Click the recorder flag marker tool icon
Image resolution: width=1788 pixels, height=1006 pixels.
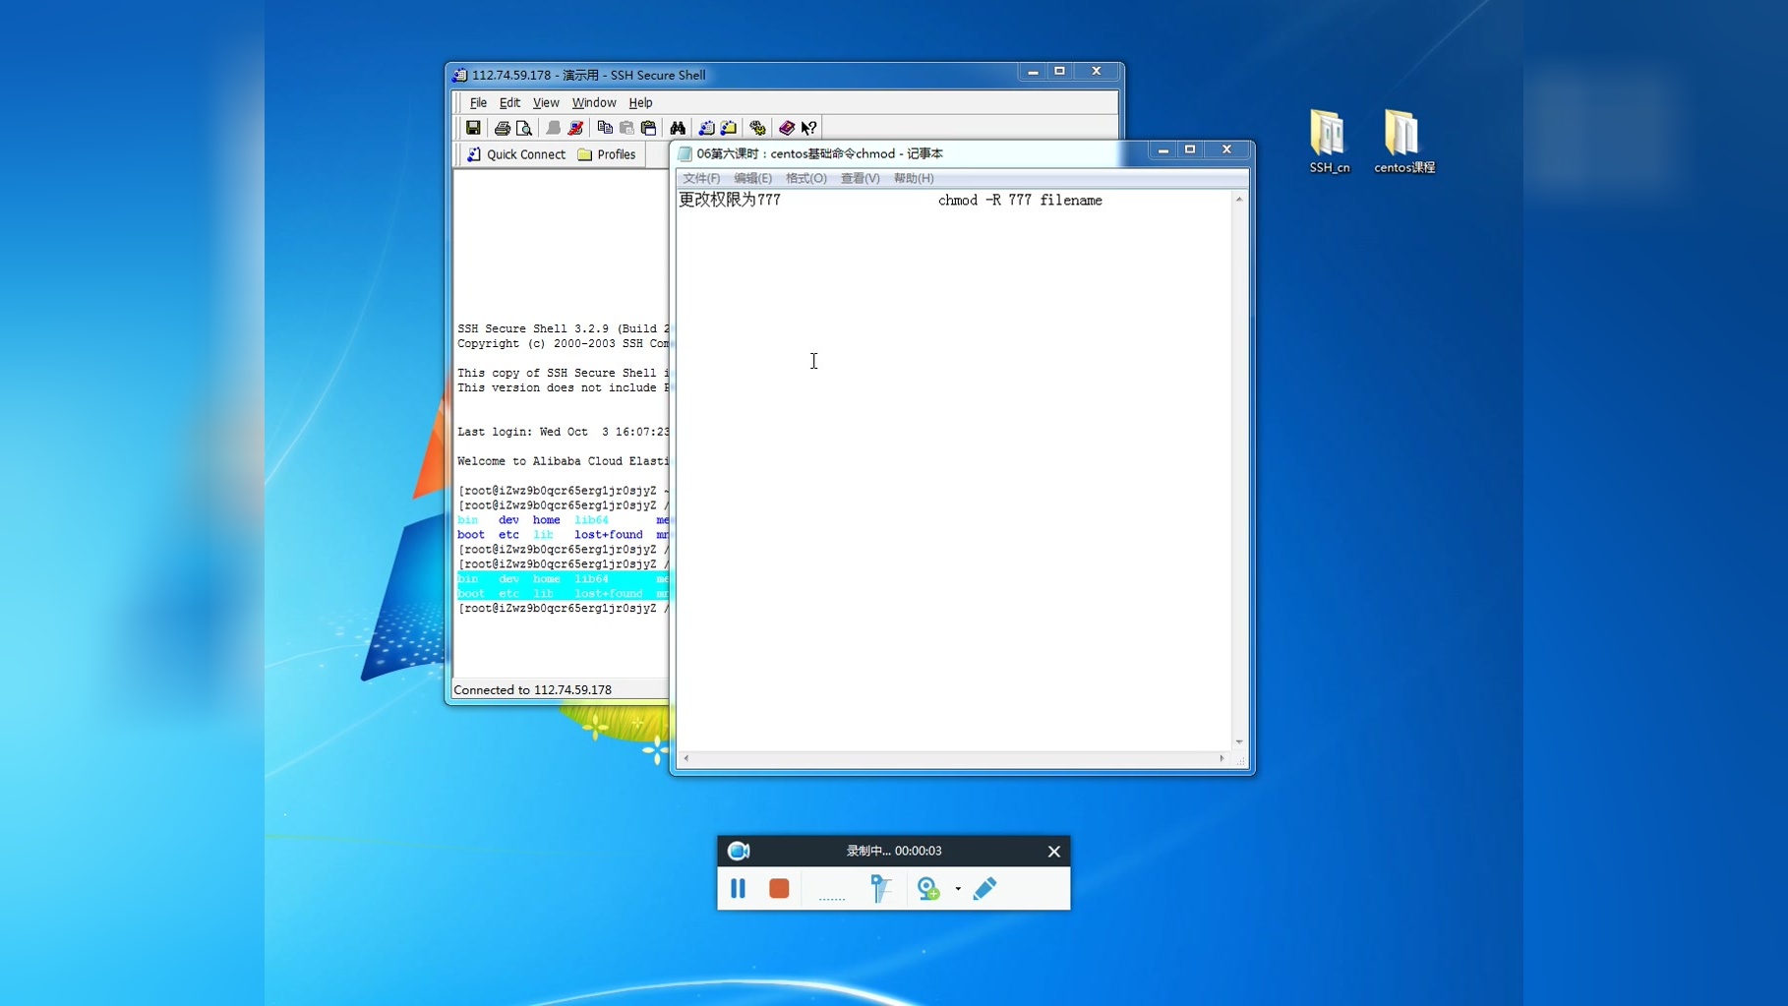[880, 888]
